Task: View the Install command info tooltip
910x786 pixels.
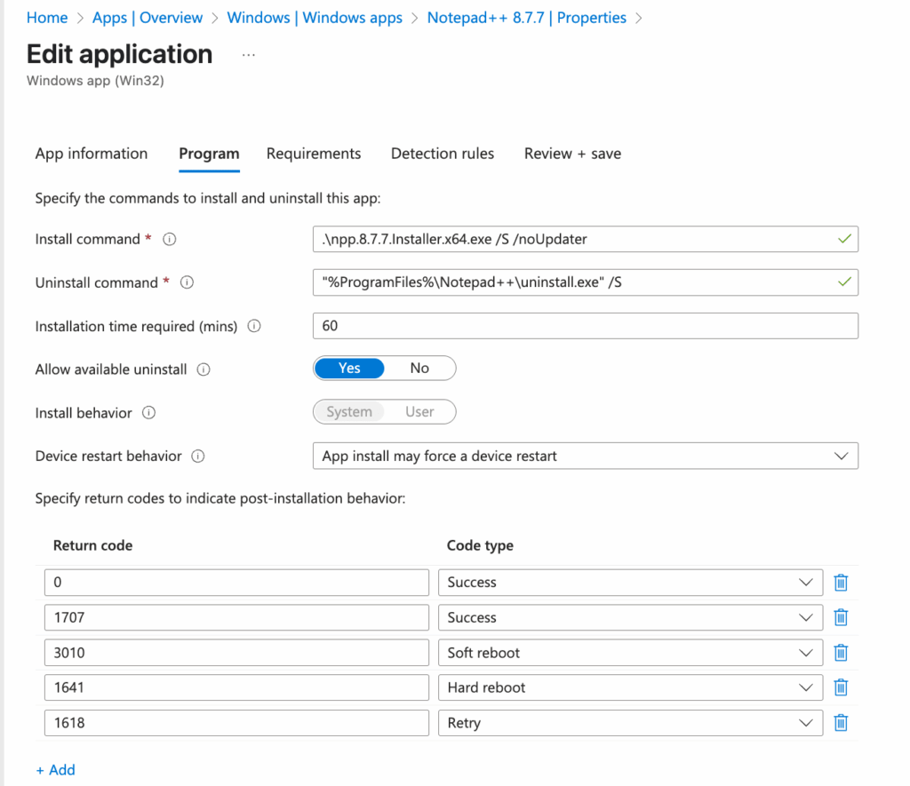Action: coord(169,239)
